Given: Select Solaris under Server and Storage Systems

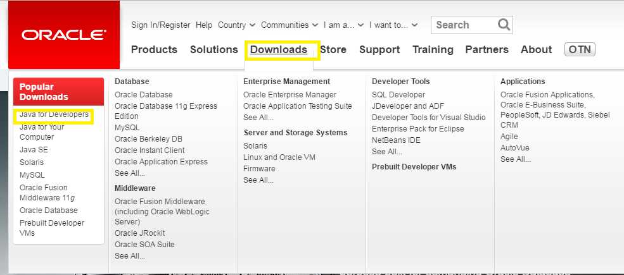Looking at the screenshot, I should coord(255,146).
